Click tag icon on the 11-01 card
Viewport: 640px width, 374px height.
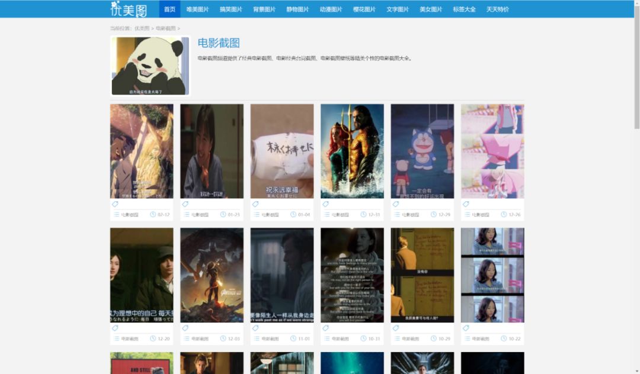click(x=255, y=328)
